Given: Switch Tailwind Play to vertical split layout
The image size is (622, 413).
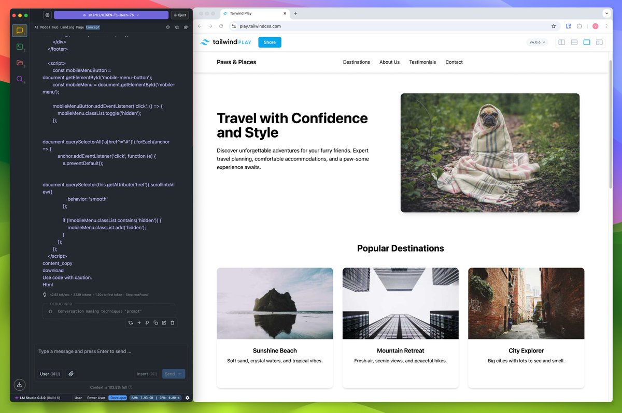Looking at the screenshot, I should coord(561,42).
